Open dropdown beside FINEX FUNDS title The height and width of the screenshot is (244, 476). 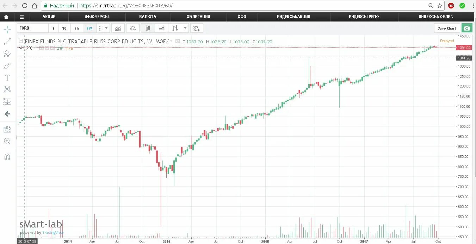(x=171, y=42)
